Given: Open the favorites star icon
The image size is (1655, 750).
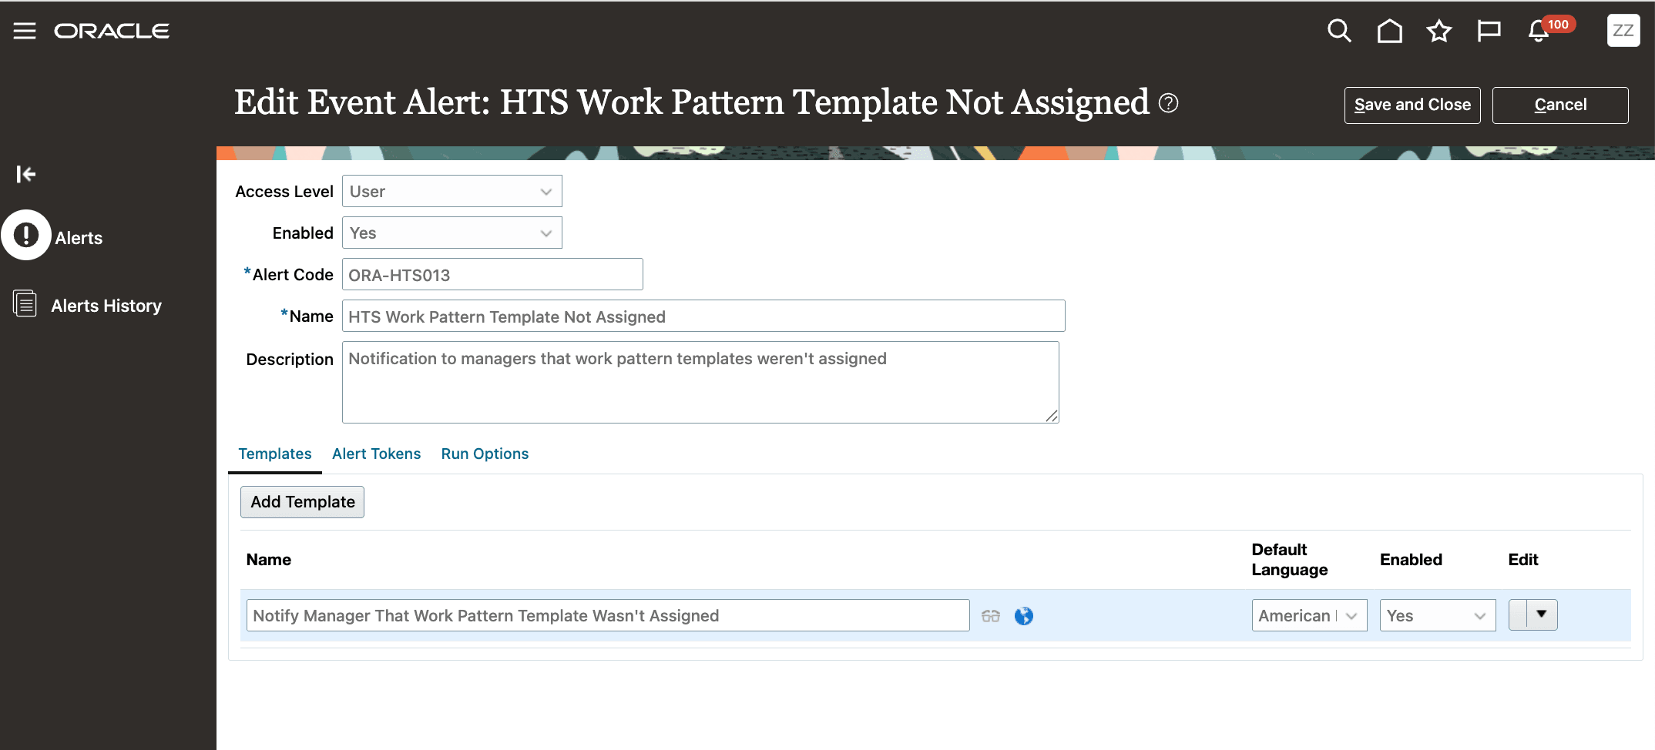Looking at the screenshot, I should [1438, 31].
